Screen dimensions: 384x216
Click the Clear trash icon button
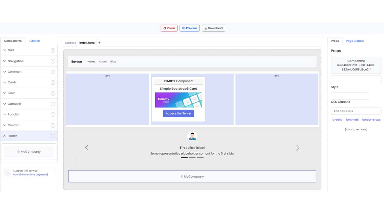coord(164,28)
